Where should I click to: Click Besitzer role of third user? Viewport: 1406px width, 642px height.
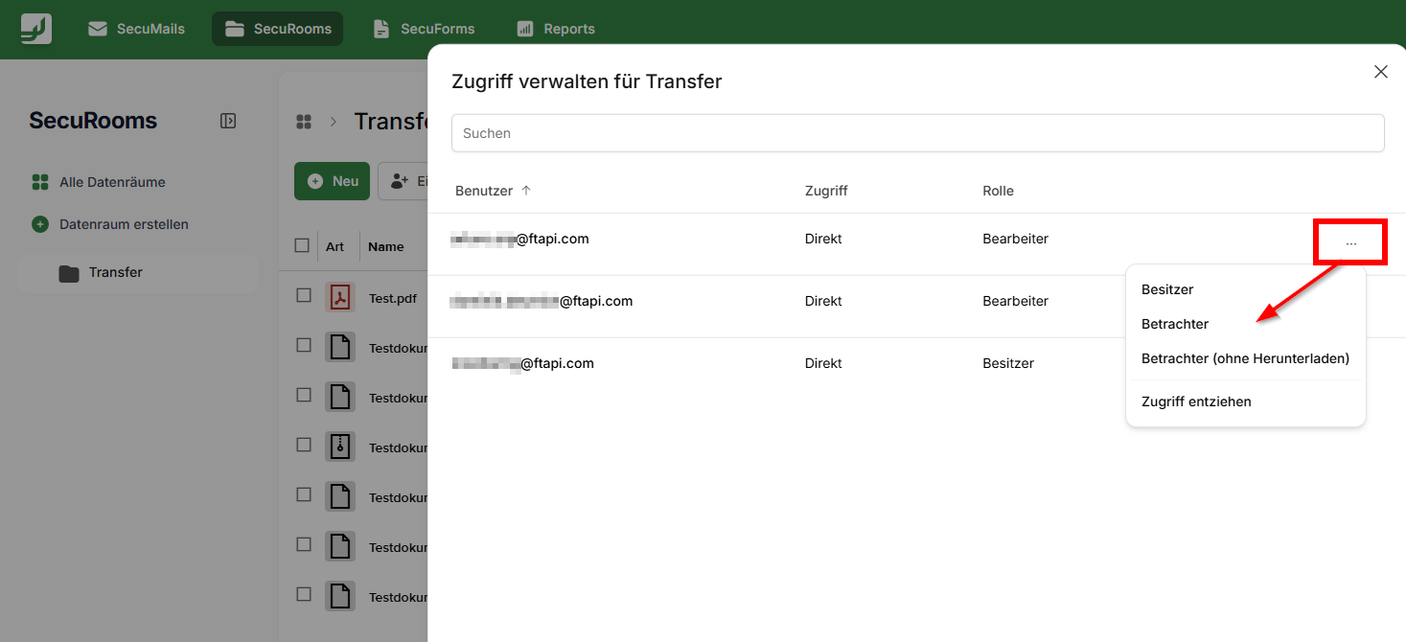point(1008,363)
